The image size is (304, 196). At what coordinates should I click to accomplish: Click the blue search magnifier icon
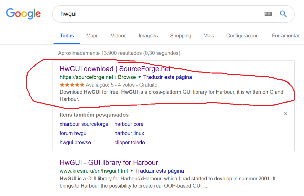point(283,14)
